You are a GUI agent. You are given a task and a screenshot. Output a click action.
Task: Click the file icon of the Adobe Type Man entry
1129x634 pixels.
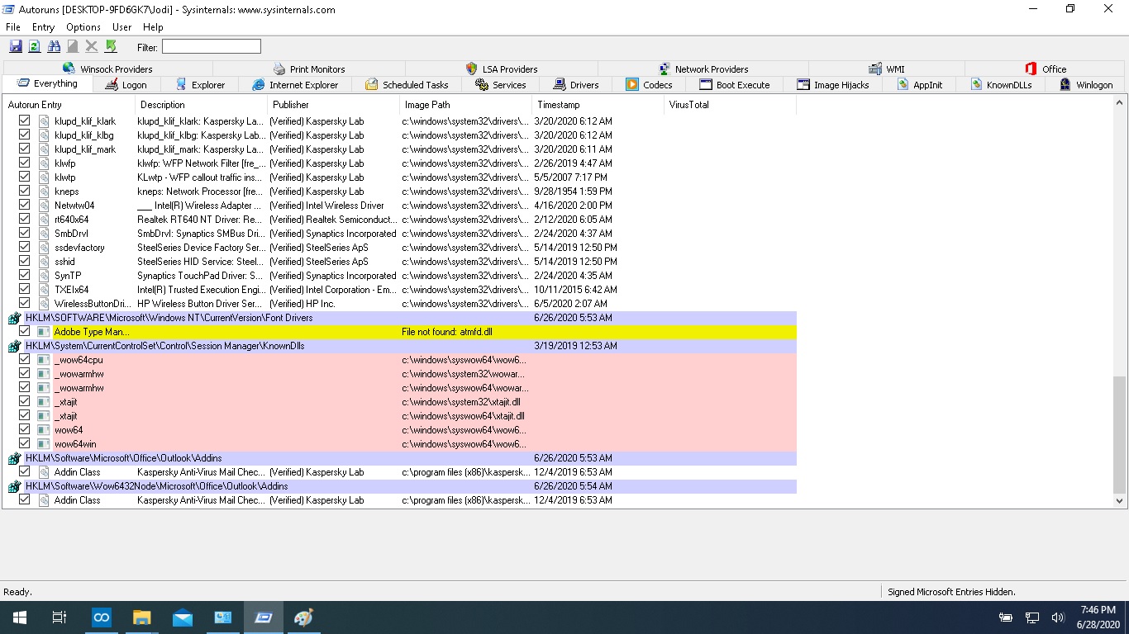click(x=43, y=332)
